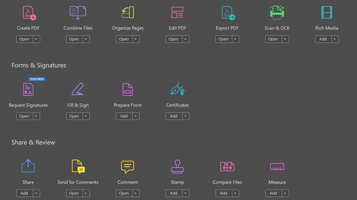Click the Organize Pages tool icon
The height and width of the screenshot is (200, 357).
pyautogui.click(x=128, y=13)
